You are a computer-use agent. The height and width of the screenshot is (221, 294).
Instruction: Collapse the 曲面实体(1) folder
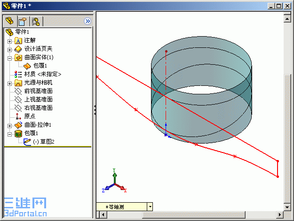coord(9,58)
